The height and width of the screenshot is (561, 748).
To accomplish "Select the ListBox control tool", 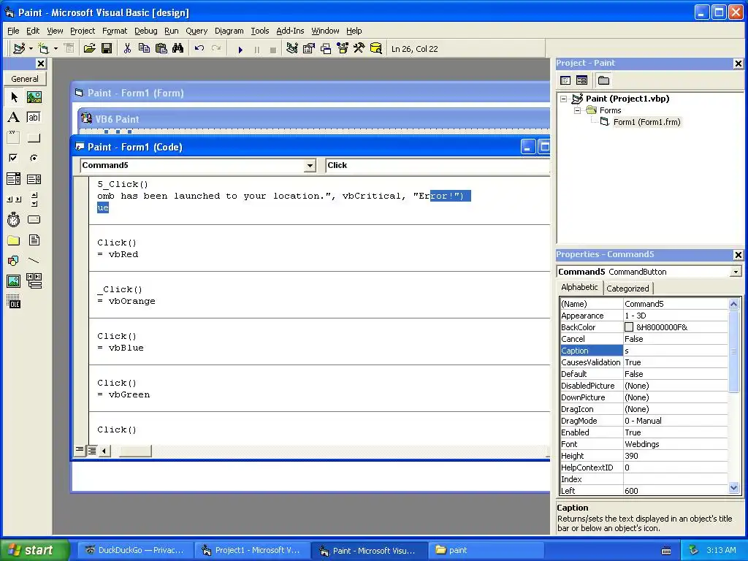I will click(34, 179).
